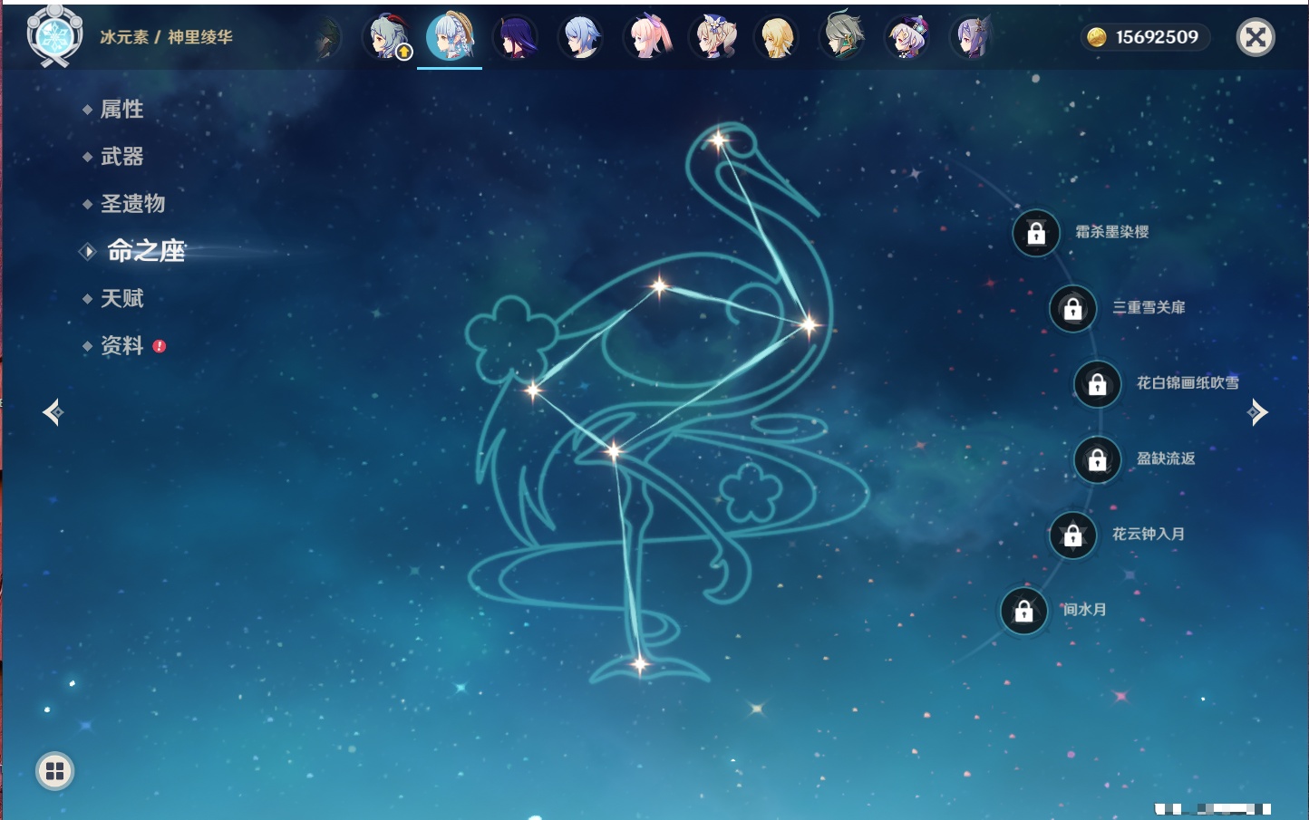The width and height of the screenshot is (1309, 820).
Task: Click the star node at the crane's feet
Action: 640,664
